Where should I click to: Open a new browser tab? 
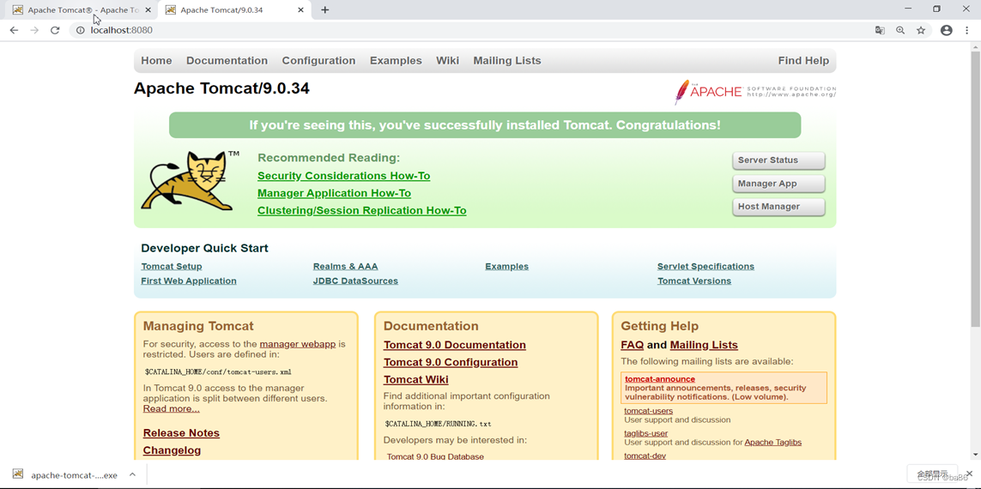click(324, 10)
